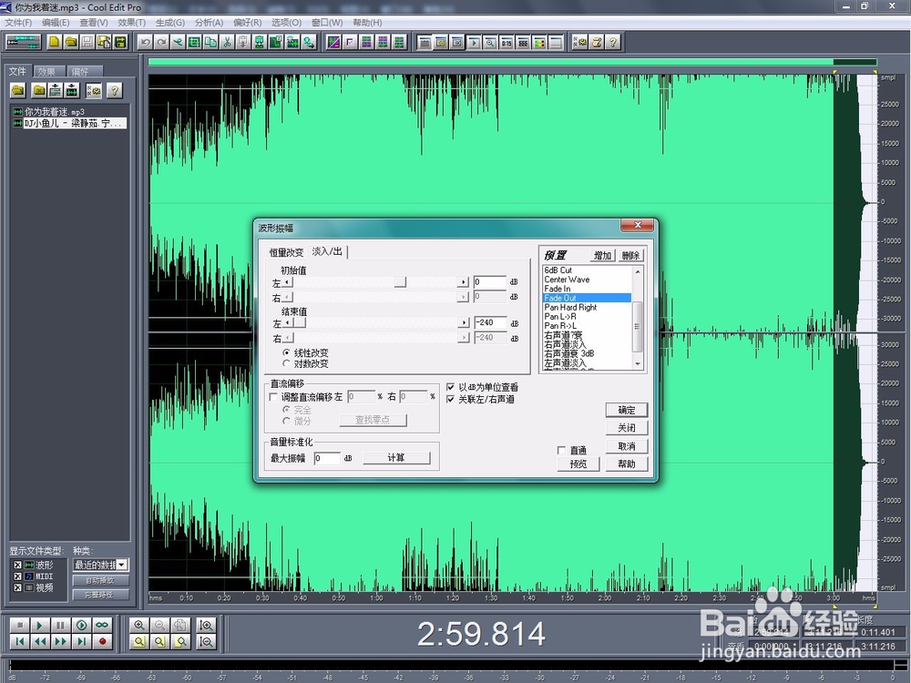Click the preset list scroll down arrow
911x683 pixels.
coord(638,363)
